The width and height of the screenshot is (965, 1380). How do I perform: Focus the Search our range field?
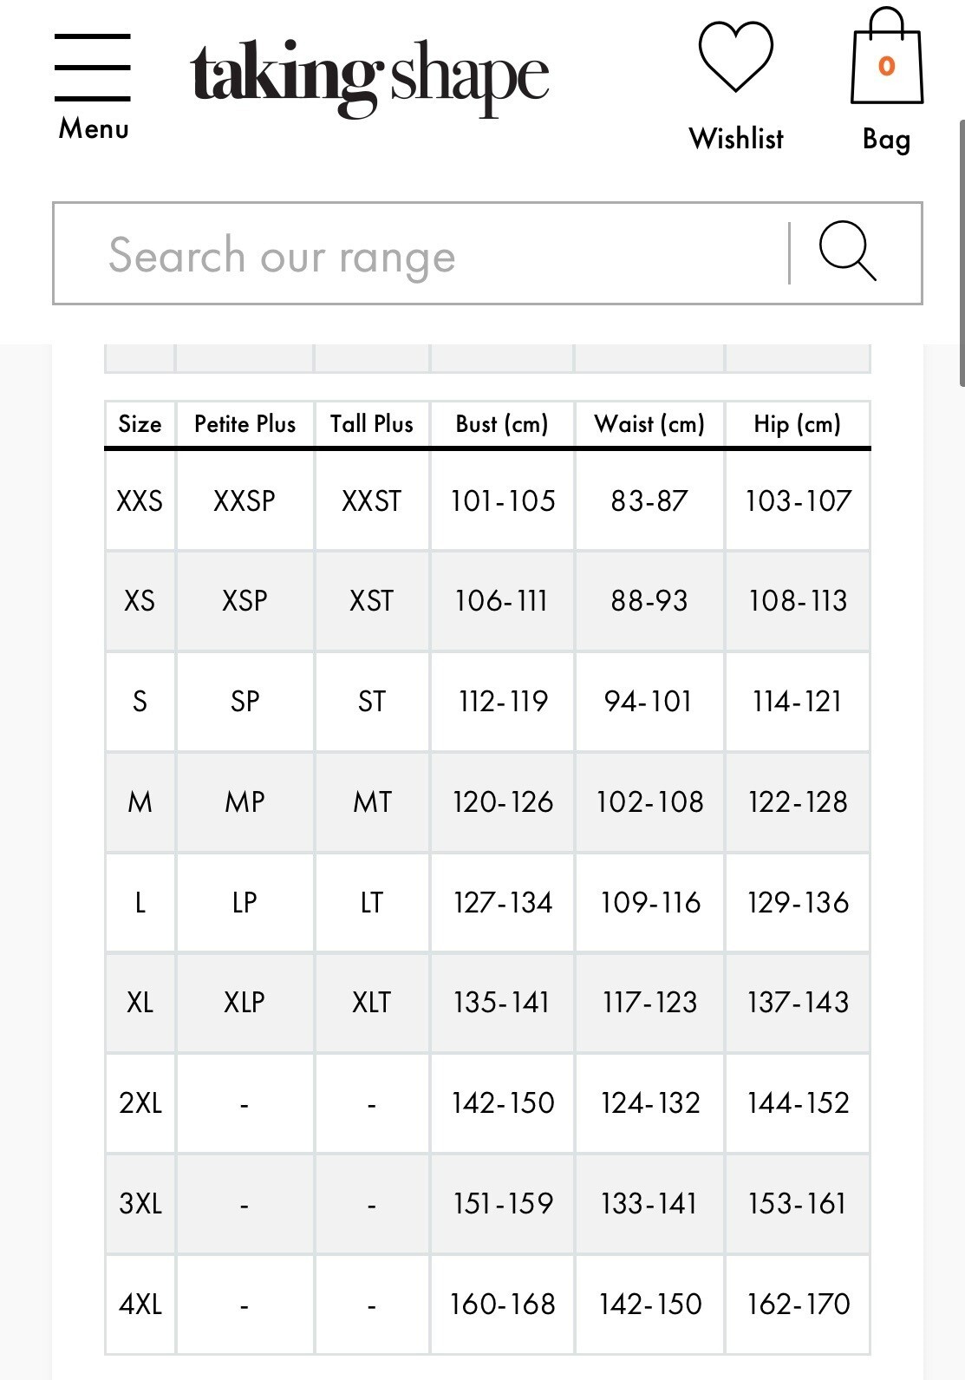pyautogui.click(x=421, y=254)
